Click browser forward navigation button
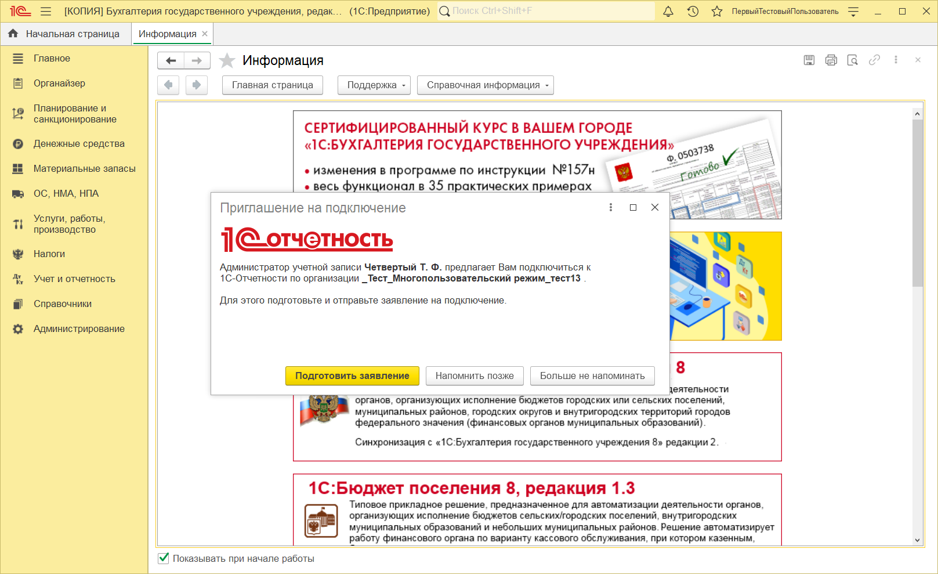Viewport: 938px width, 574px height. (x=197, y=85)
